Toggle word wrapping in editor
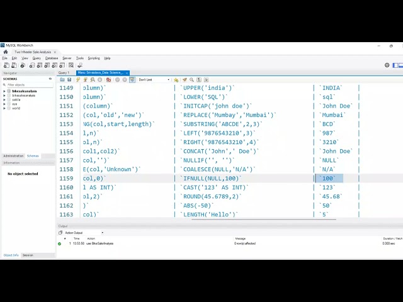403x302 pixels. coord(206,80)
